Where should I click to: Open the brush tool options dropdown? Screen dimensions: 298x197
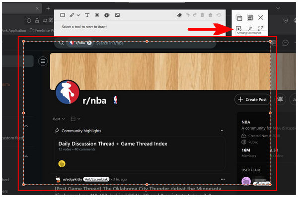(78, 15)
